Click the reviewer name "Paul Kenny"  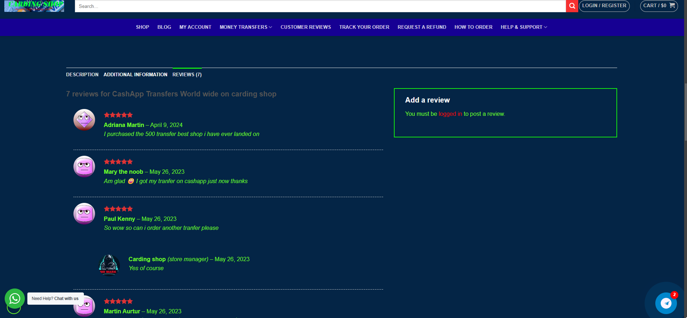click(119, 219)
